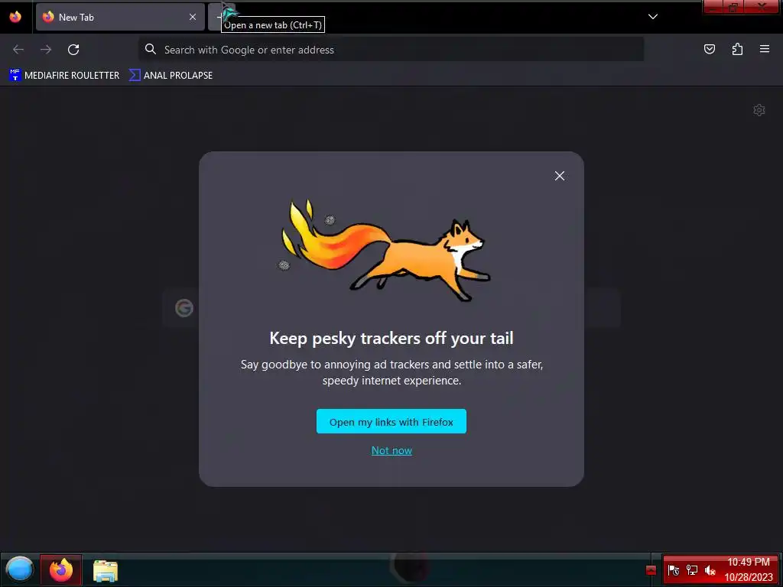Personalize new tab with gear icon
Screen dimensions: 783x587
point(759,110)
